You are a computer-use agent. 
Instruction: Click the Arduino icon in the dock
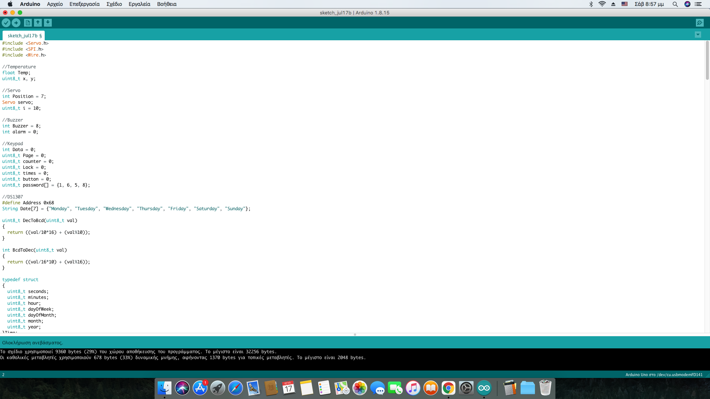tap(484, 388)
